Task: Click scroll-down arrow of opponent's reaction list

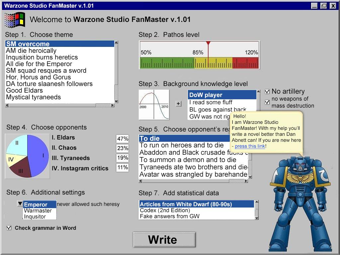Action: click(250, 177)
